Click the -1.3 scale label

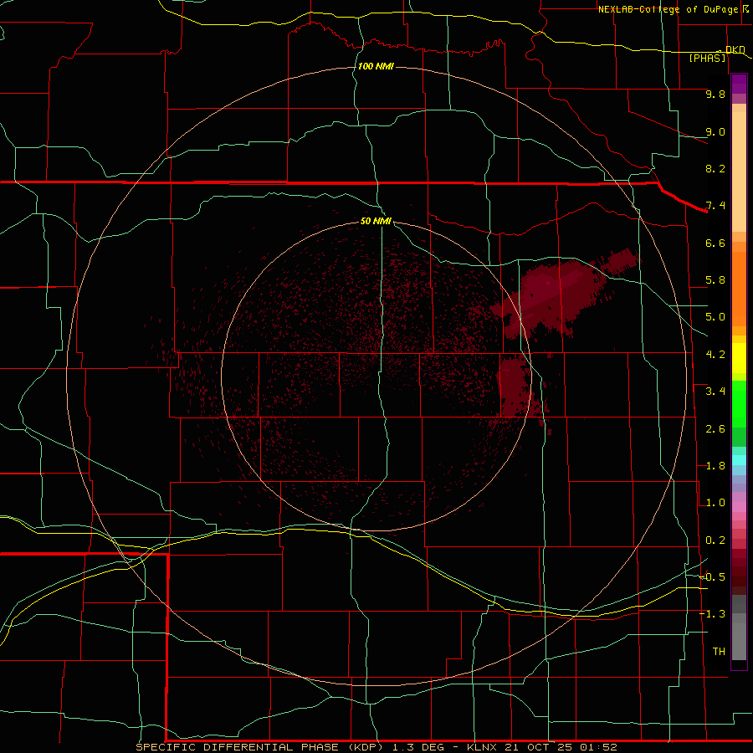tap(713, 614)
